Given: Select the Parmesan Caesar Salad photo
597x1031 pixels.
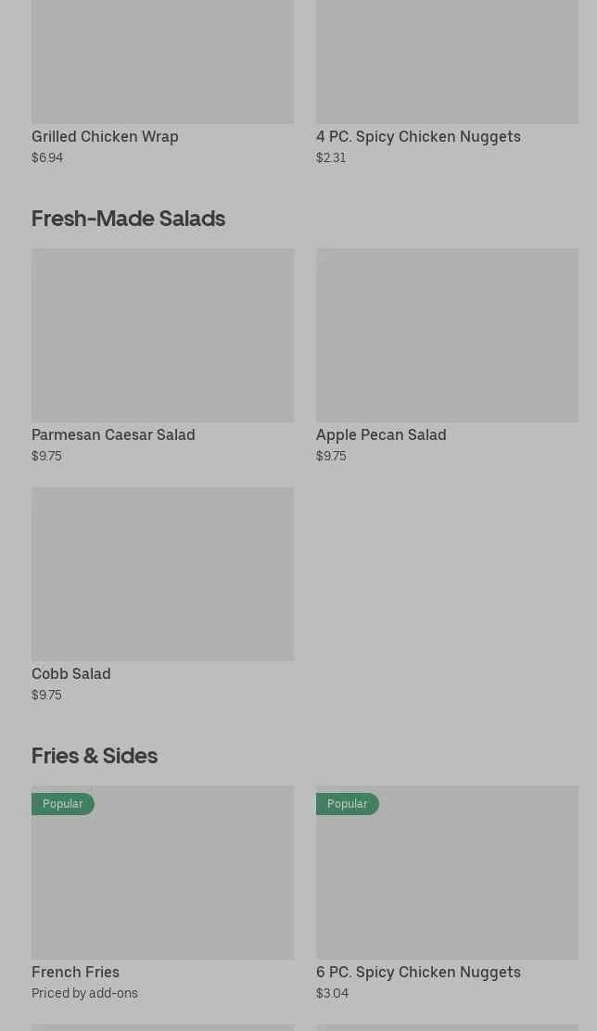Looking at the screenshot, I should coord(162,334).
